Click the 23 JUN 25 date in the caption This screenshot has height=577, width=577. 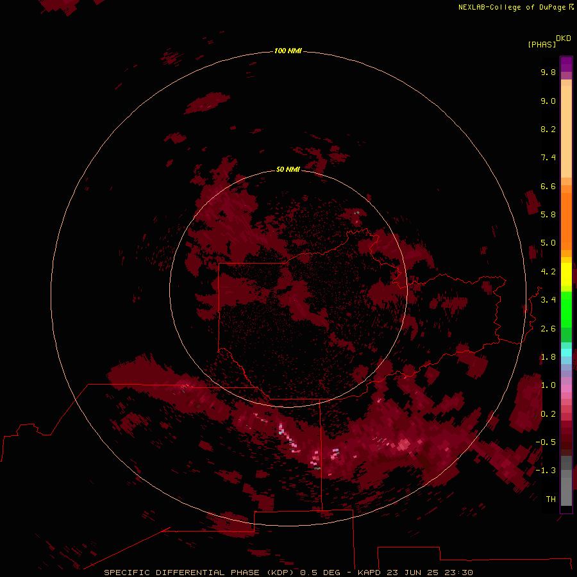coord(414,573)
